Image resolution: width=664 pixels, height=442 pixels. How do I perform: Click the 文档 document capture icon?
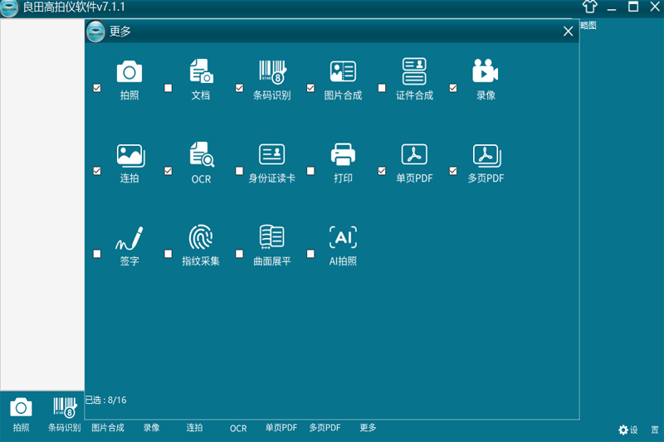click(x=201, y=71)
